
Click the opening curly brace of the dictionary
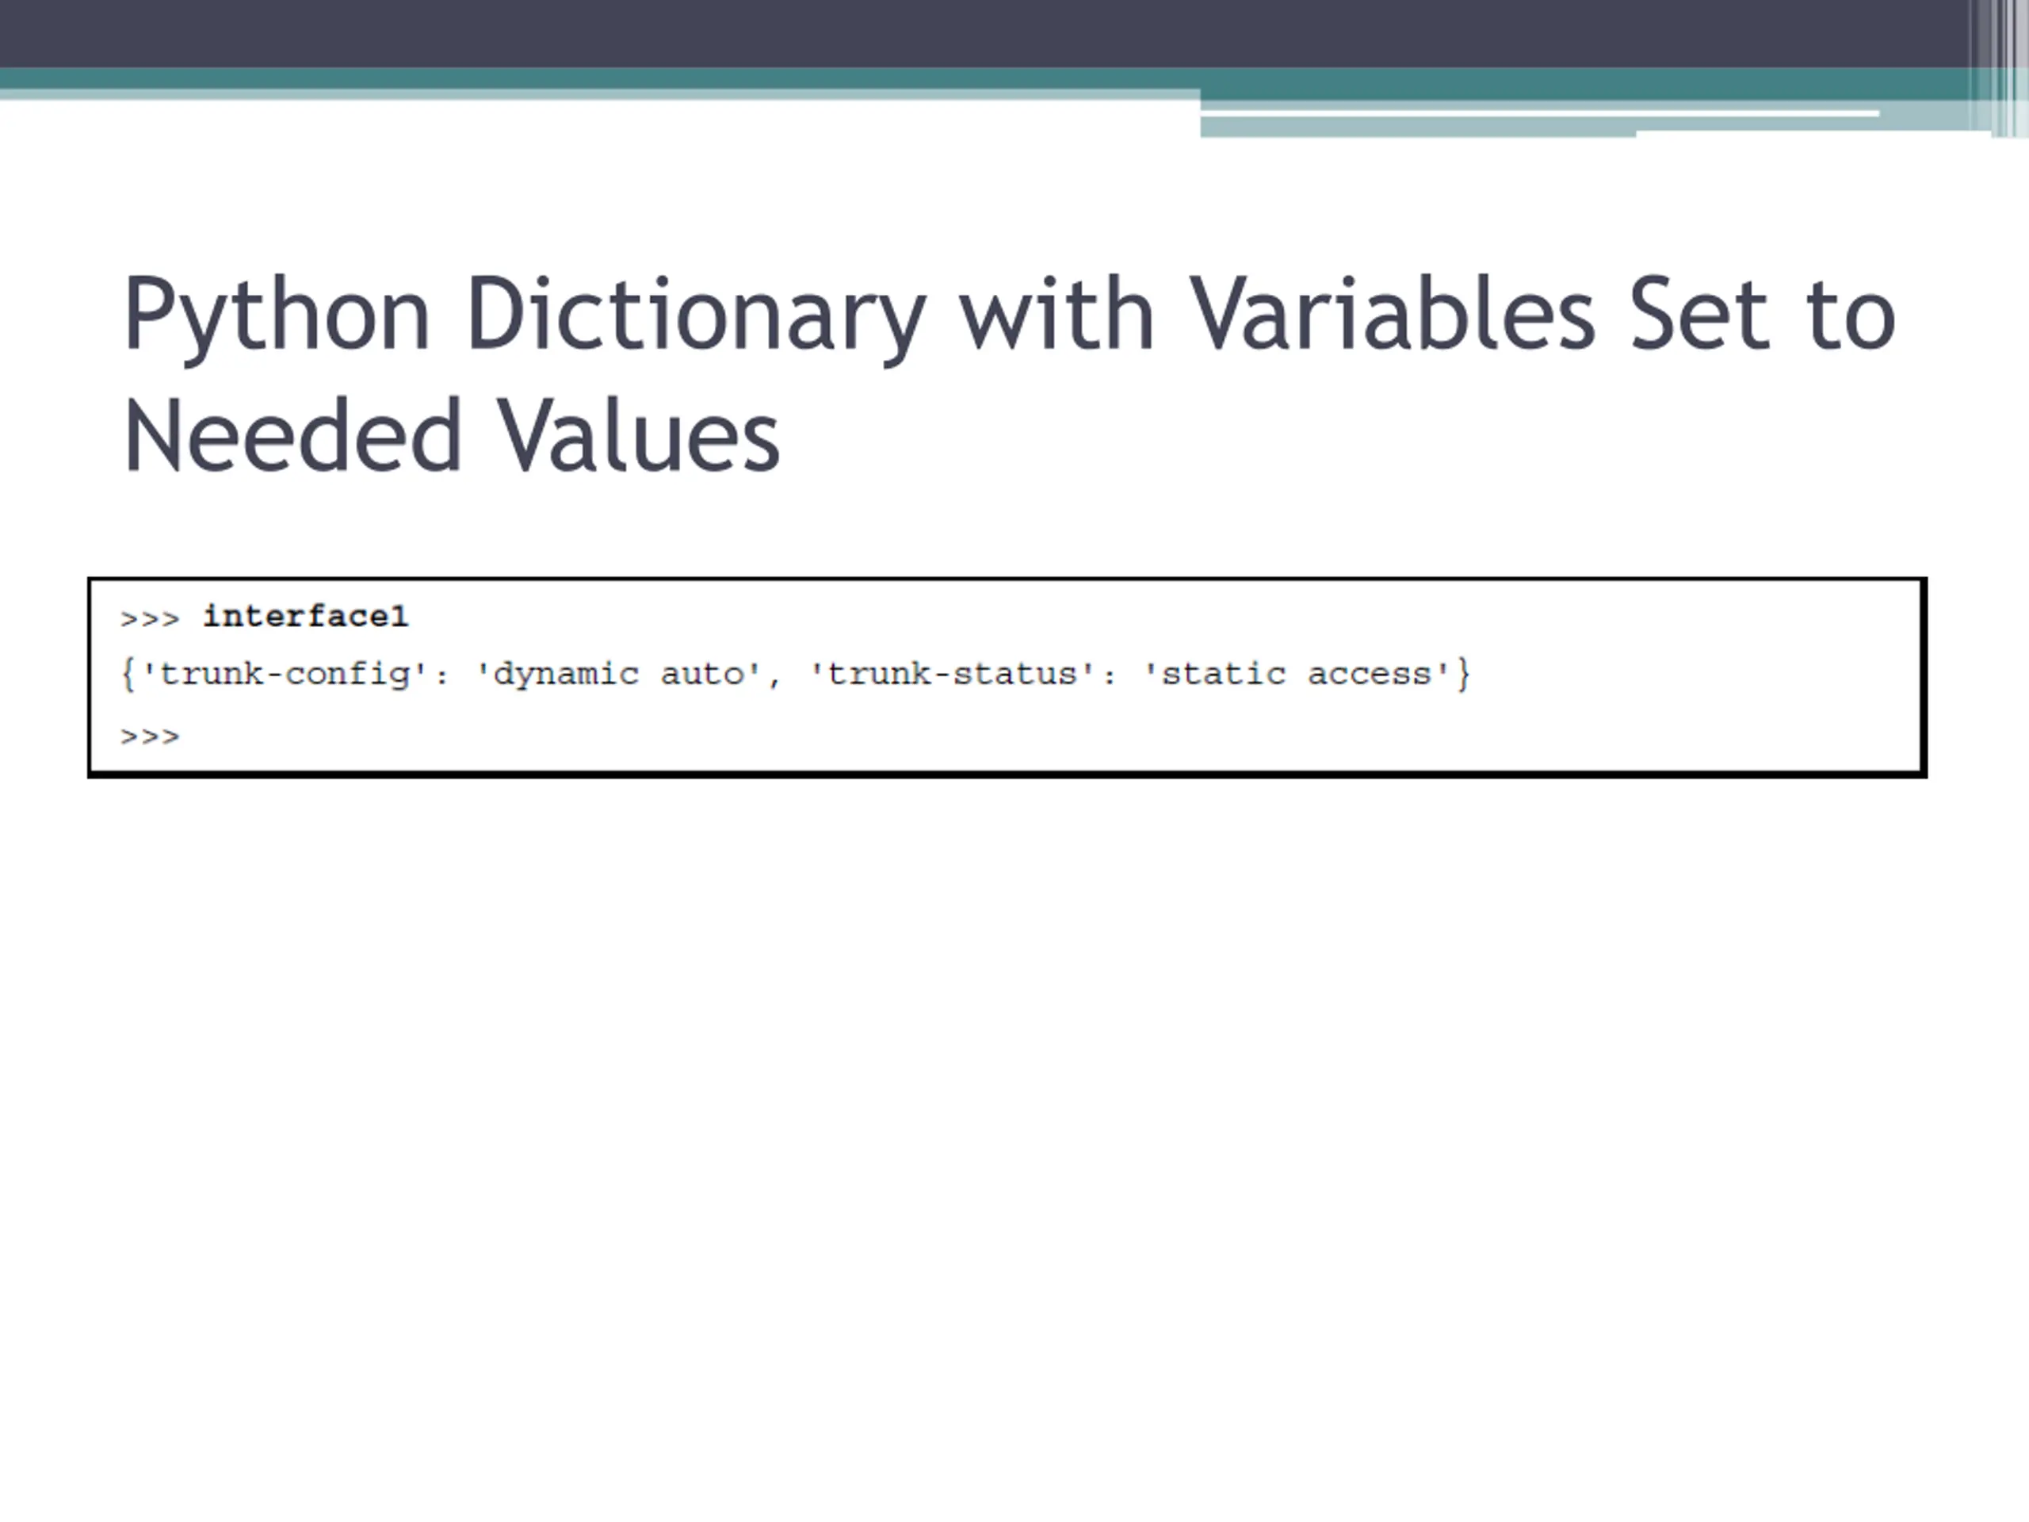(x=128, y=675)
